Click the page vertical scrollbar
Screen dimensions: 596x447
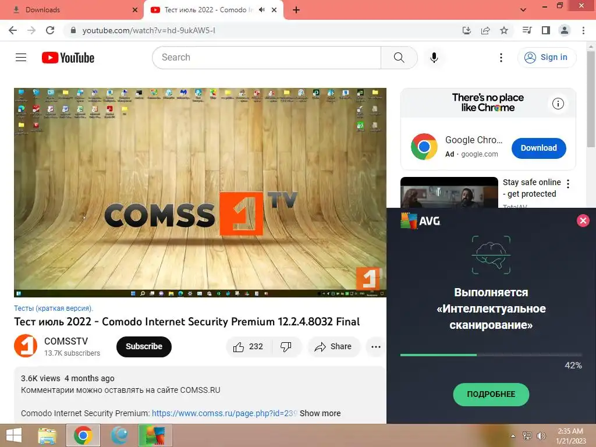pos(591,99)
